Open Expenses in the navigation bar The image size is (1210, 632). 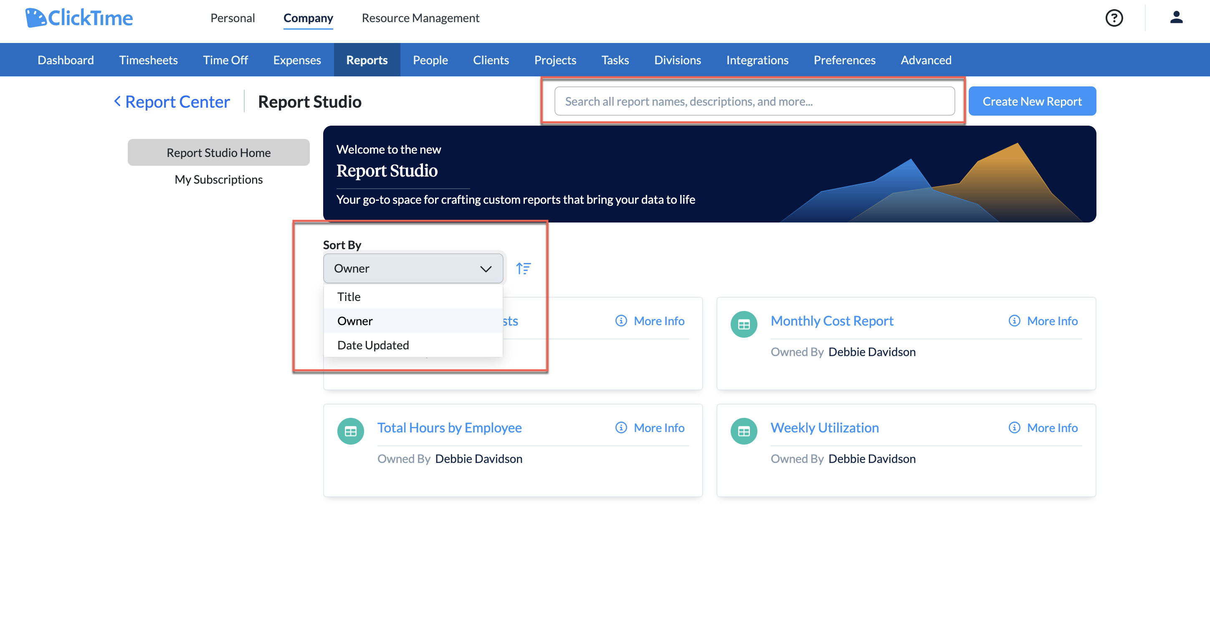[x=297, y=60]
